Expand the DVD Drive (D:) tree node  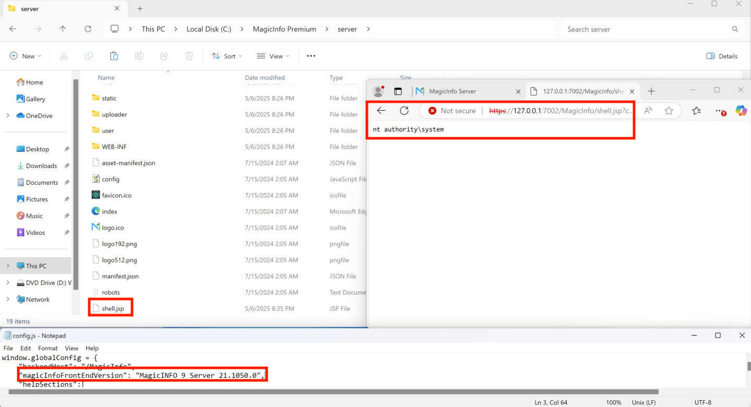[x=8, y=282]
